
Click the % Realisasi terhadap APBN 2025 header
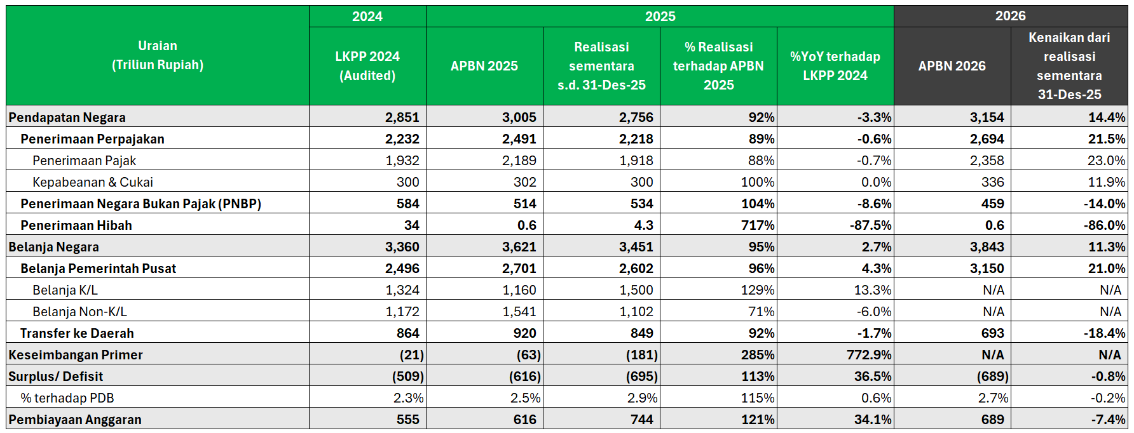coord(718,66)
